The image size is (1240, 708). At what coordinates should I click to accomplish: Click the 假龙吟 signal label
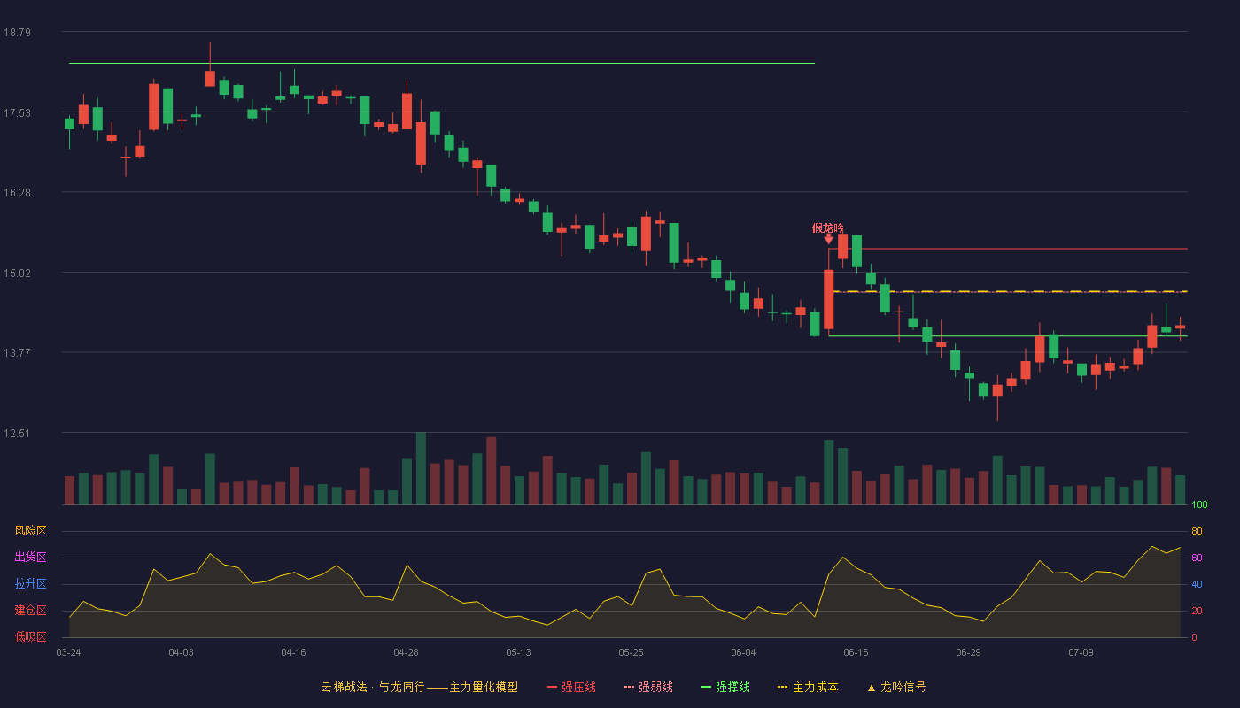coord(828,227)
